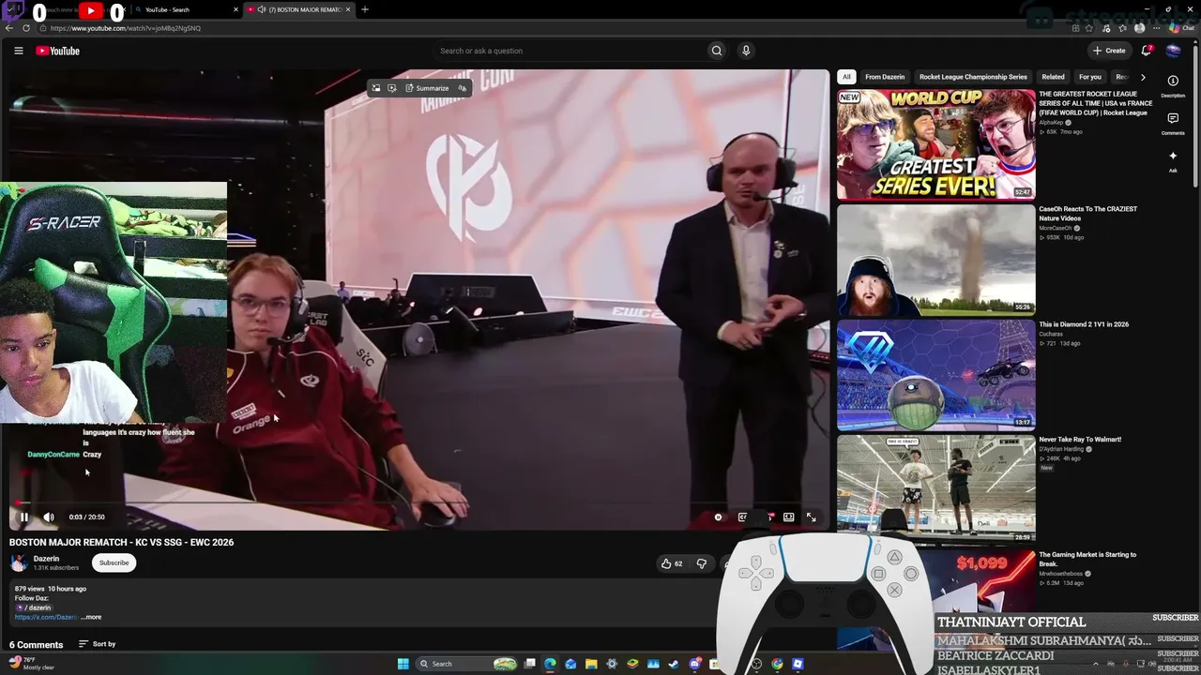
Task: Open a new browser tab
Action: (x=365, y=9)
